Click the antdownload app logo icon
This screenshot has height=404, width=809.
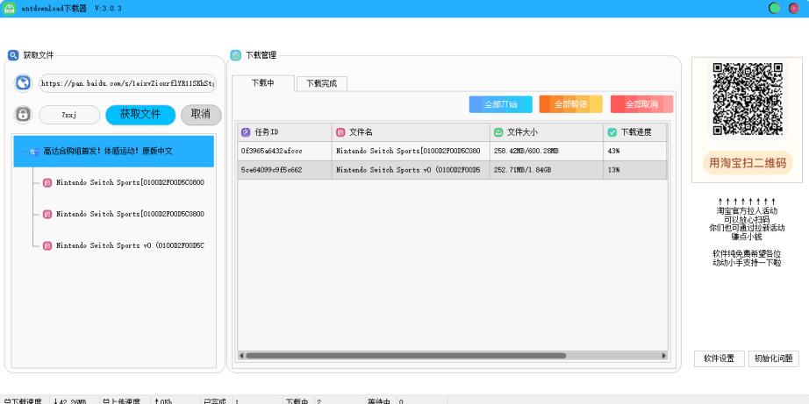pyautogui.click(x=10, y=8)
